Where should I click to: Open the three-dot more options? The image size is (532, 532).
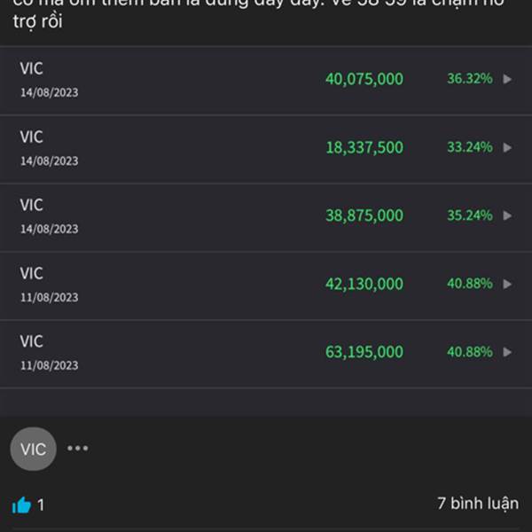pyautogui.click(x=78, y=448)
